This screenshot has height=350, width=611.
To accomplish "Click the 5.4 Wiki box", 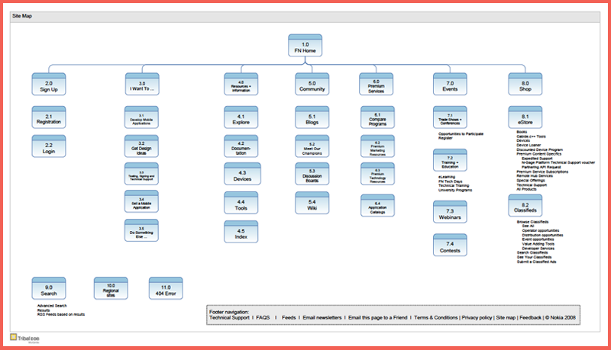I will [312, 203].
